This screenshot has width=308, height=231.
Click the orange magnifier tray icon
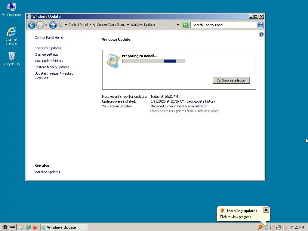click(260, 227)
